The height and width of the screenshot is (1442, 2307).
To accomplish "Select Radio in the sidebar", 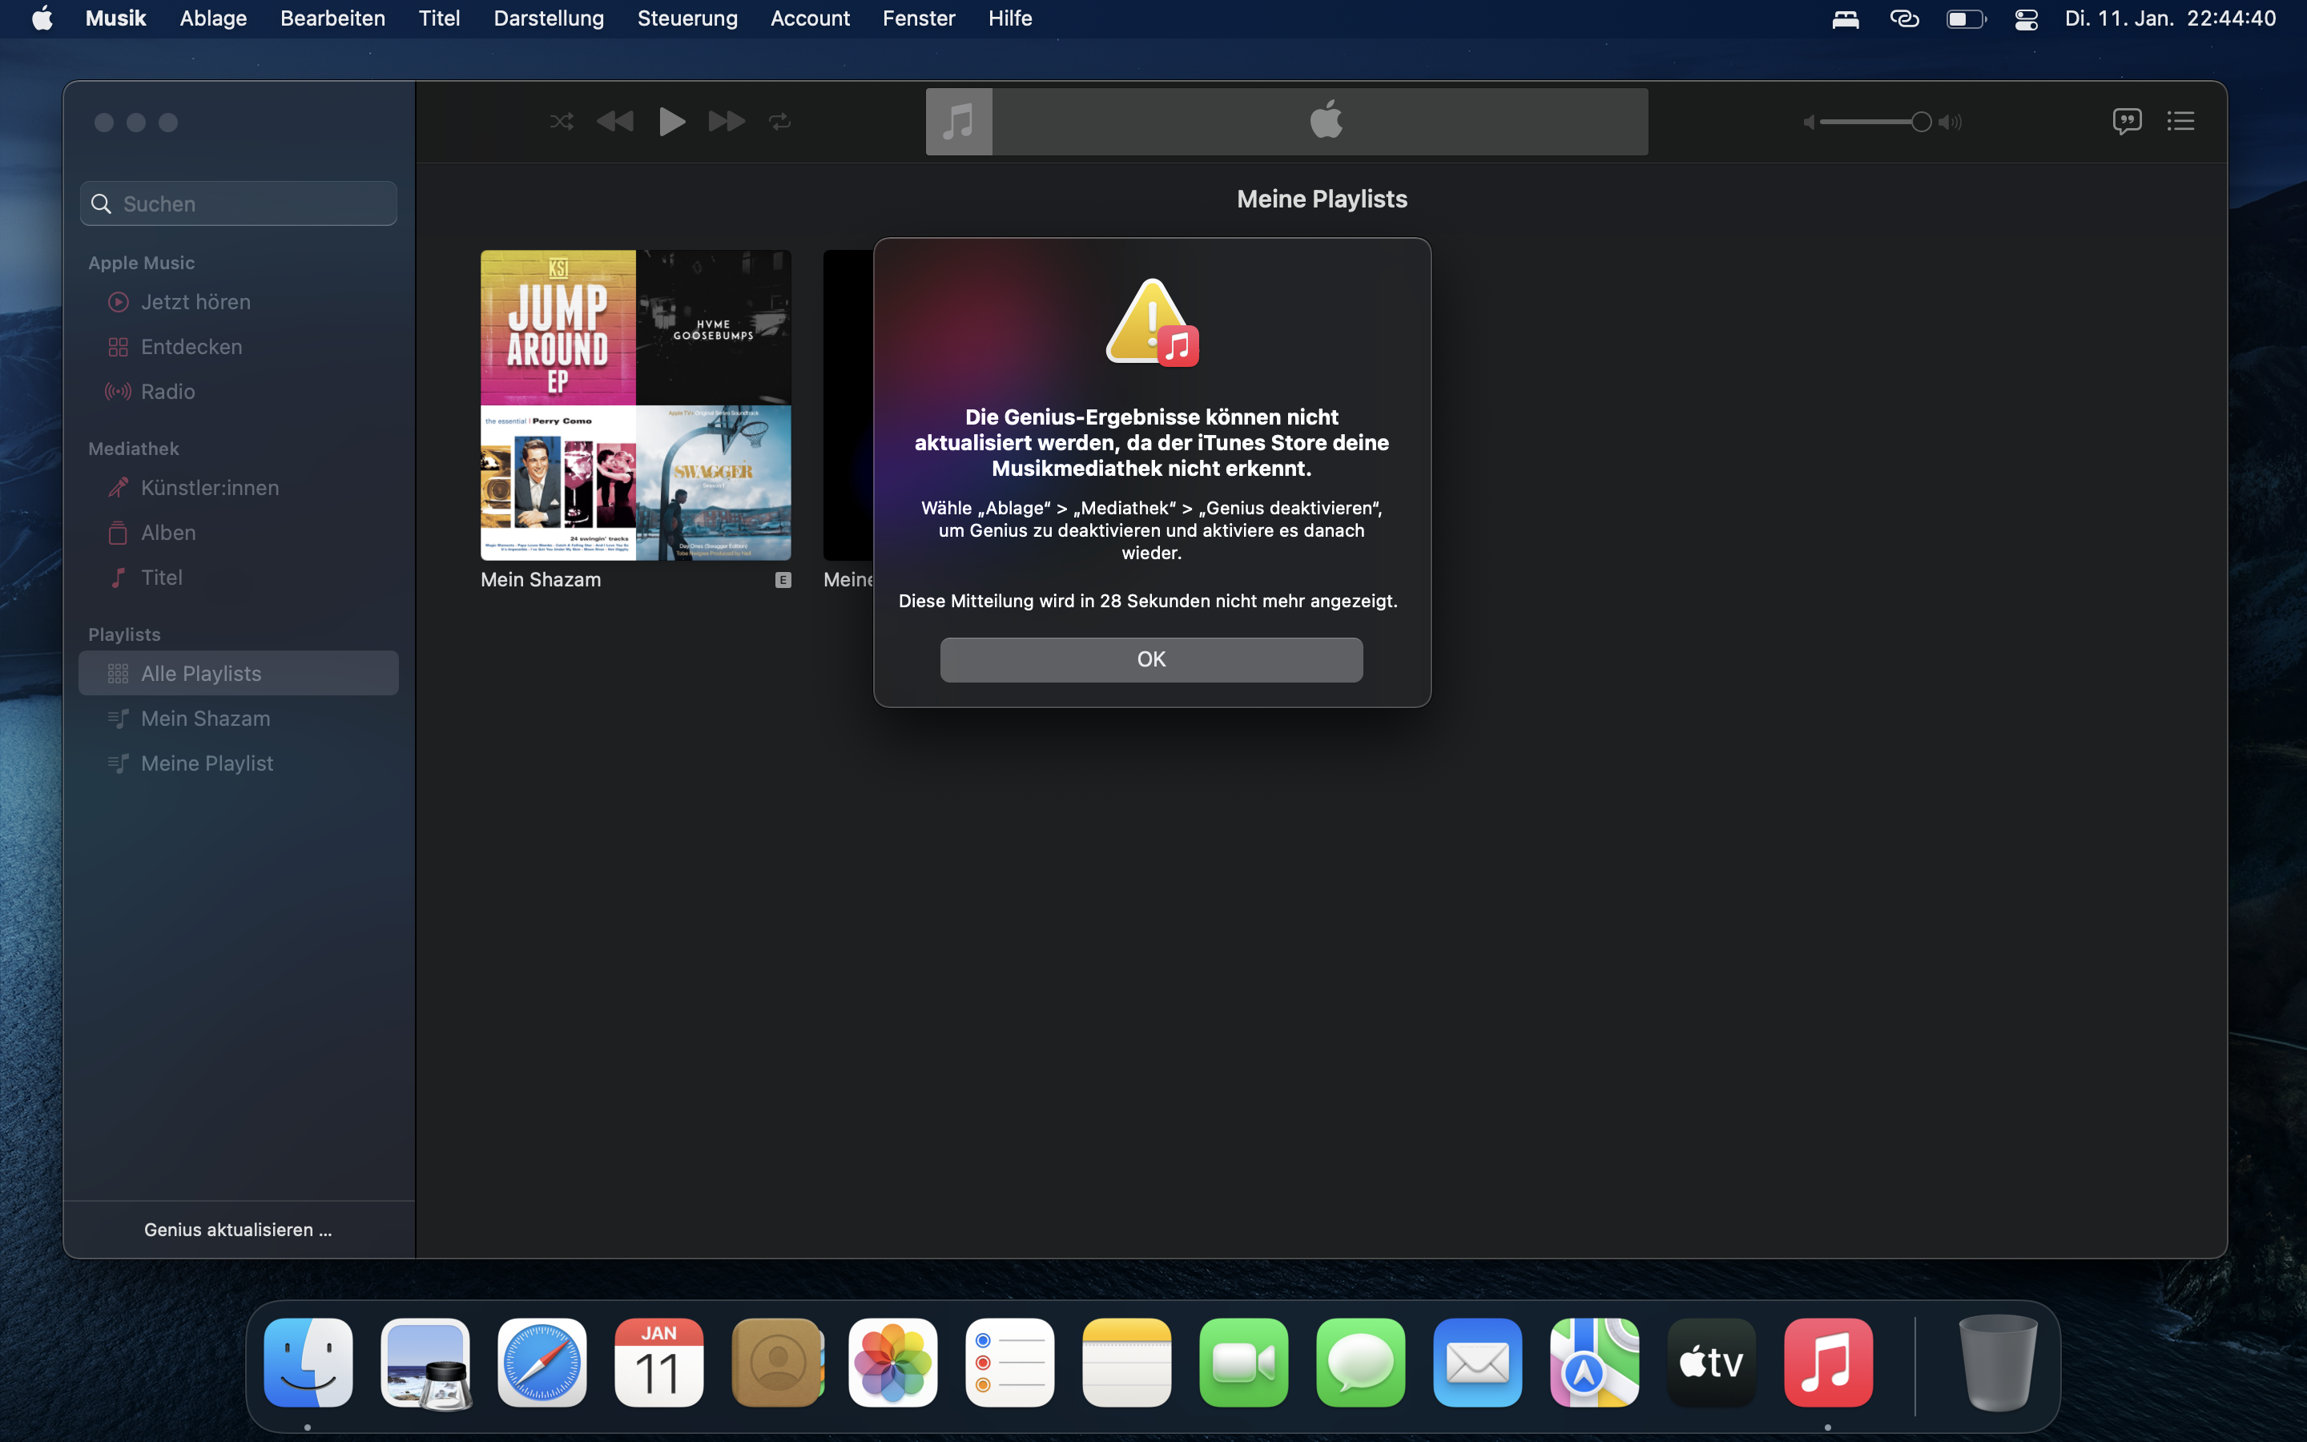I will coord(167,392).
